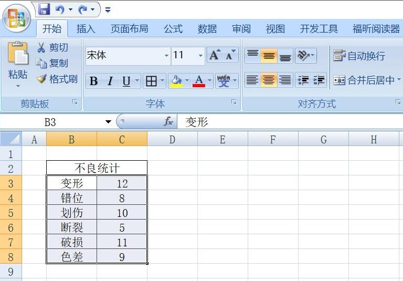Customize the Quick Access Toolbar
This screenshot has height=281, width=403.
(x=108, y=10)
